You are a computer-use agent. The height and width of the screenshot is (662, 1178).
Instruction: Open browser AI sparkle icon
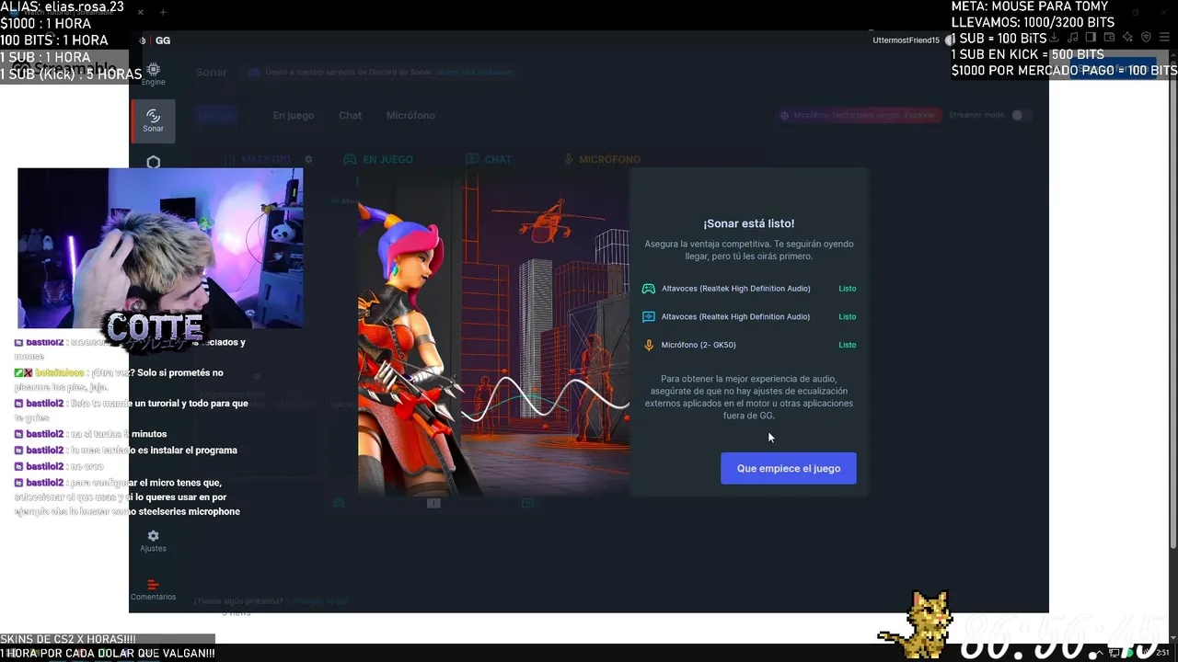[x=1127, y=38]
